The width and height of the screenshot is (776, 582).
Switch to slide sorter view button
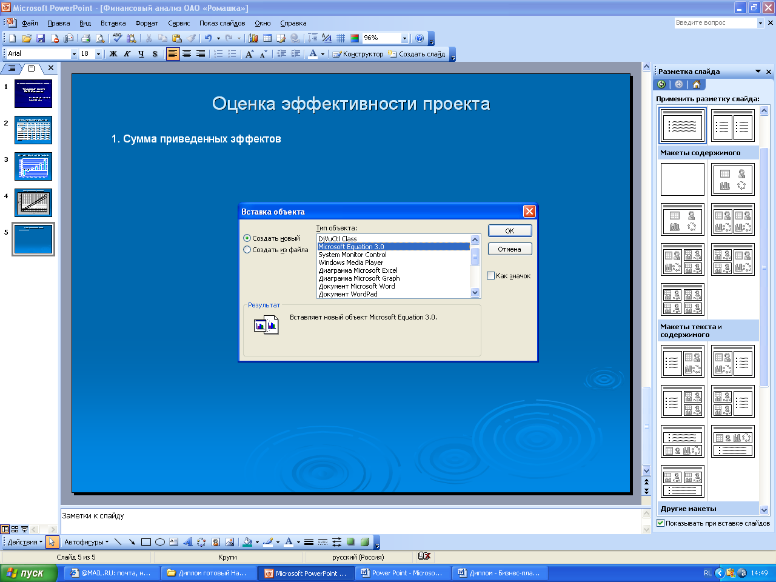pos(15,529)
